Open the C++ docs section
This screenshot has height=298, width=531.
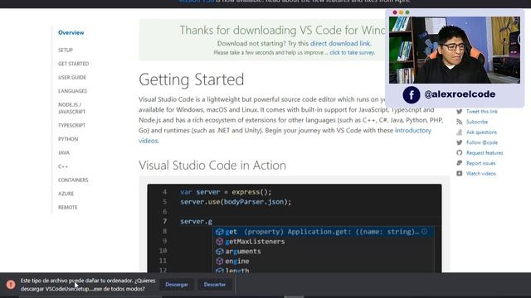63,166
